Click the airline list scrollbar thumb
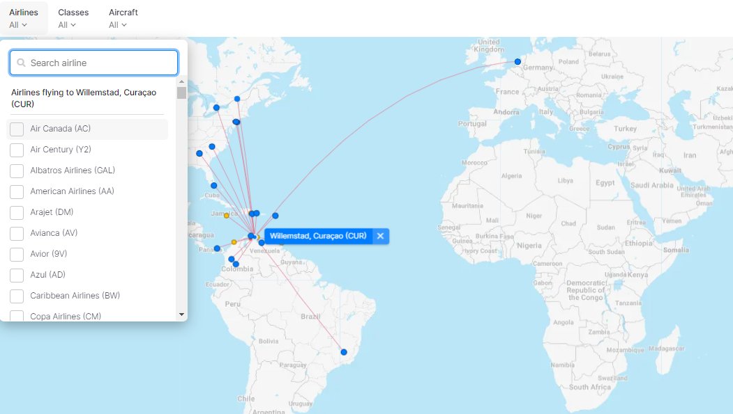Image resolution: width=733 pixels, height=414 pixels. 182,93
